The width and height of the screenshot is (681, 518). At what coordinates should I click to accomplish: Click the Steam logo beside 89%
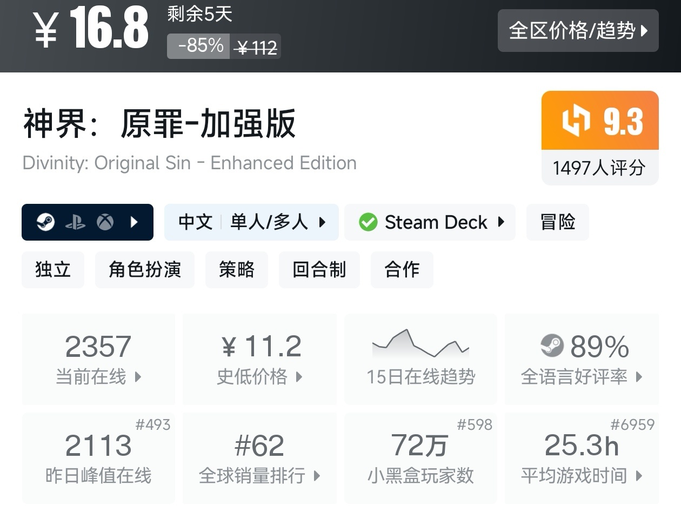pyautogui.click(x=552, y=346)
